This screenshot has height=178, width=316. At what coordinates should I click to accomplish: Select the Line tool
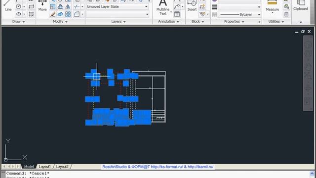[x=8, y=5]
